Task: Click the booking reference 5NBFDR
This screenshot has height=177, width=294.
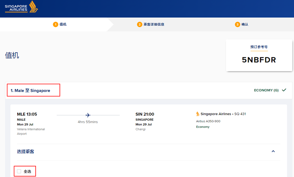Action: [x=259, y=60]
